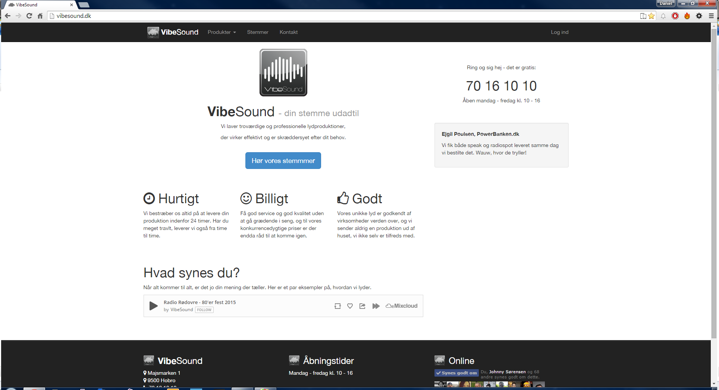719x390 pixels.
Task: Skip to next track in player
Action: [x=376, y=306]
